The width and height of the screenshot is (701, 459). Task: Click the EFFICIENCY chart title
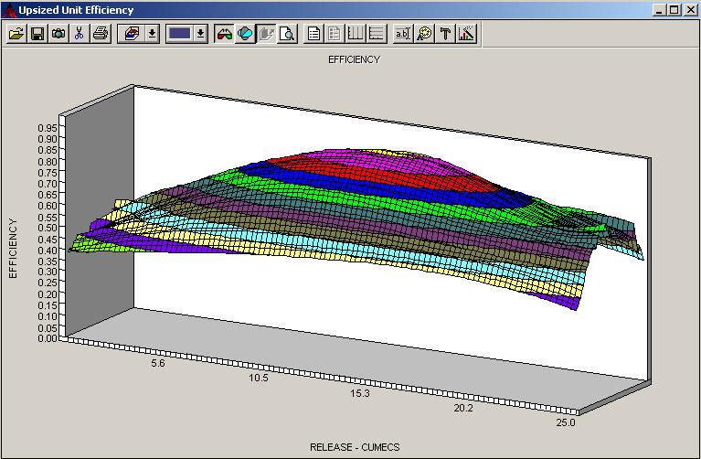coord(354,59)
